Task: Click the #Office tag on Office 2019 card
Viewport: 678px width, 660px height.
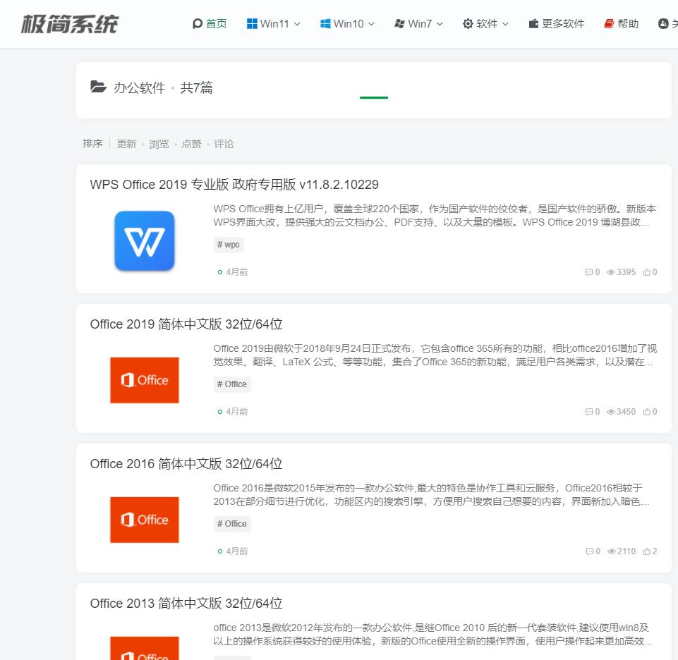Action: 232,384
